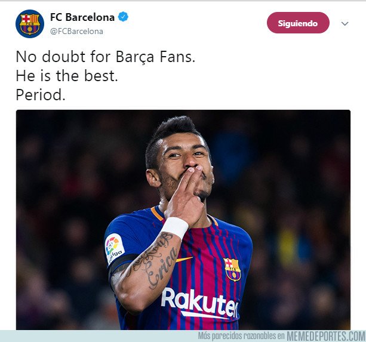
Task: Open the FC Barcelona display name
Action: 82,17
